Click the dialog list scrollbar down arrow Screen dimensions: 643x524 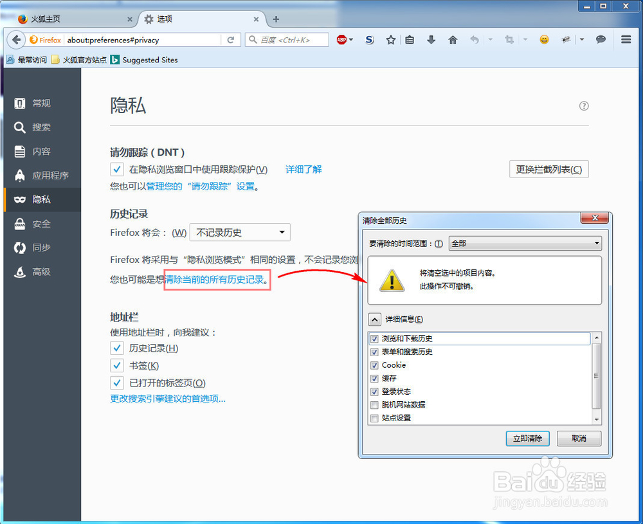pos(597,419)
